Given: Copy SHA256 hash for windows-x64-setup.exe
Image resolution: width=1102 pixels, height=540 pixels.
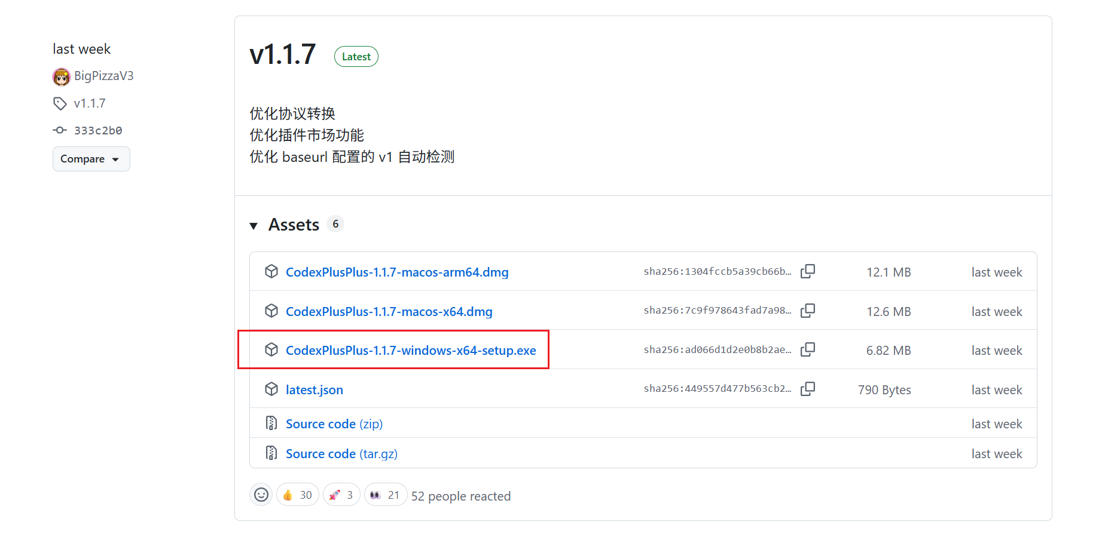Looking at the screenshot, I should 808,349.
